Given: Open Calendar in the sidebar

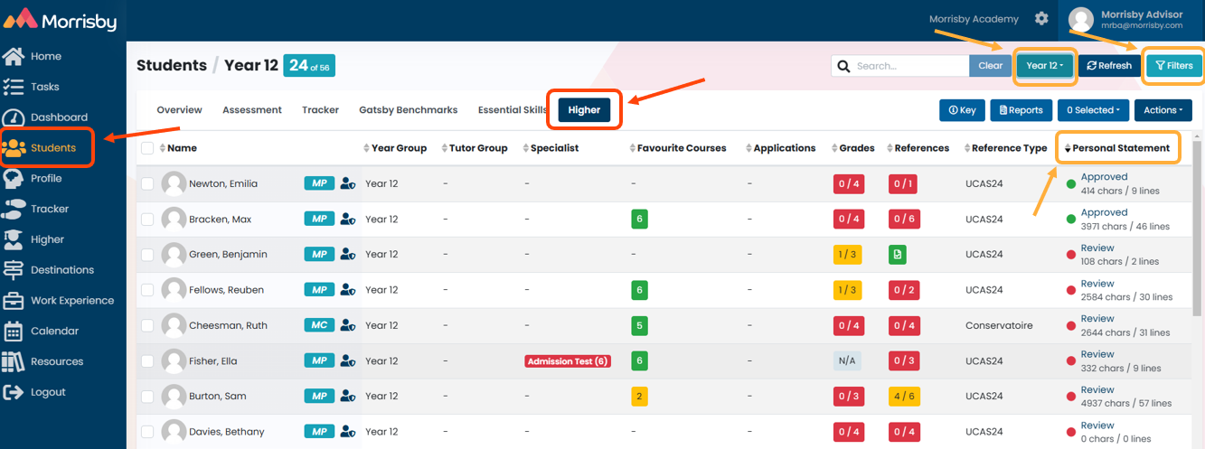Looking at the screenshot, I should [x=54, y=331].
